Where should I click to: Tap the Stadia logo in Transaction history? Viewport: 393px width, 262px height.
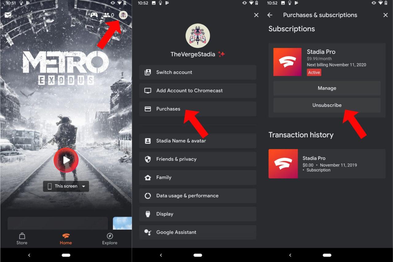click(283, 164)
